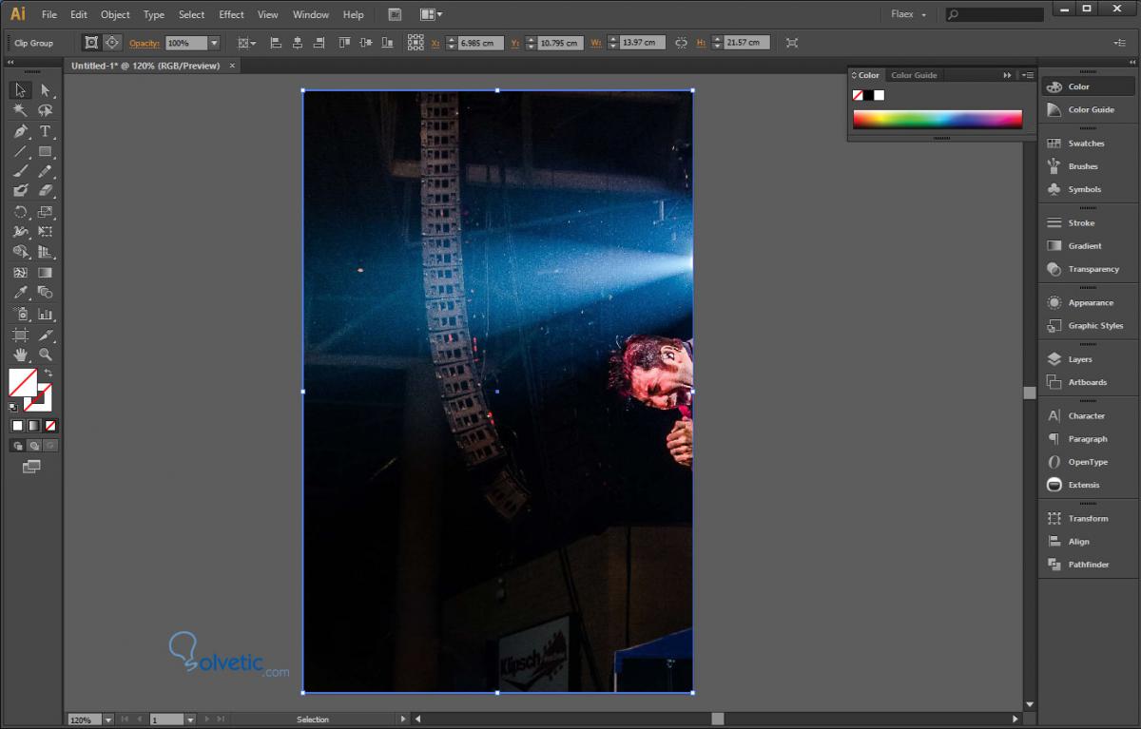Open the Pathfinder panel

tap(1088, 565)
